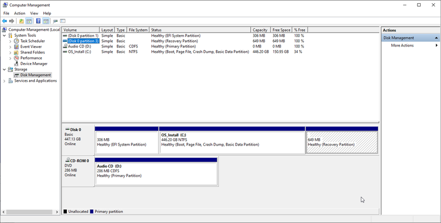Expand the Services and Applications node
Screen dimensions: 441x223
click(4, 81)
